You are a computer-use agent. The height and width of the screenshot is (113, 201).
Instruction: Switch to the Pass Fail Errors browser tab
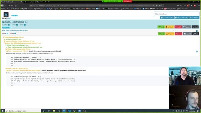tap(11, 2)
